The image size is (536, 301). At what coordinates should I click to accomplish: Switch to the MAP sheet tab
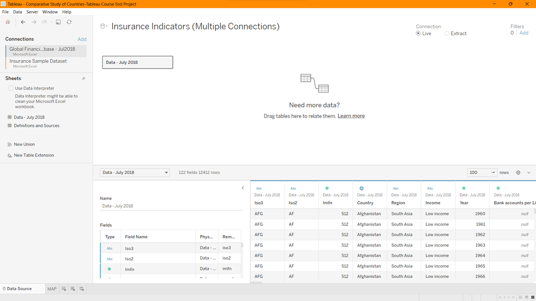(x=52, y=289)
